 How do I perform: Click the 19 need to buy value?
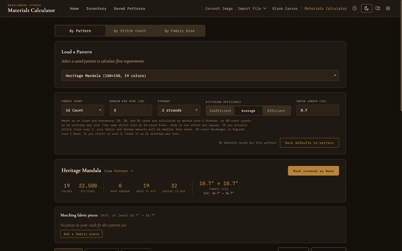[146, 186]
